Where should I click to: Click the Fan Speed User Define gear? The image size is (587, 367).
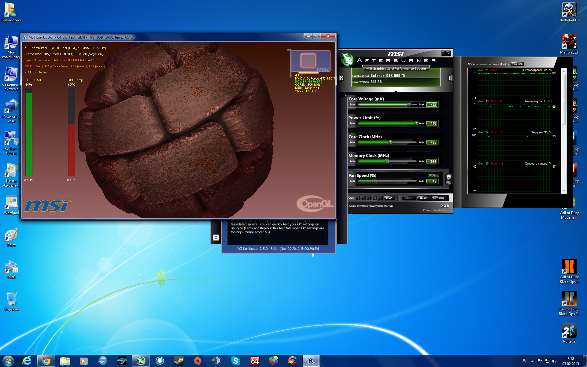(x=449, y=178)
